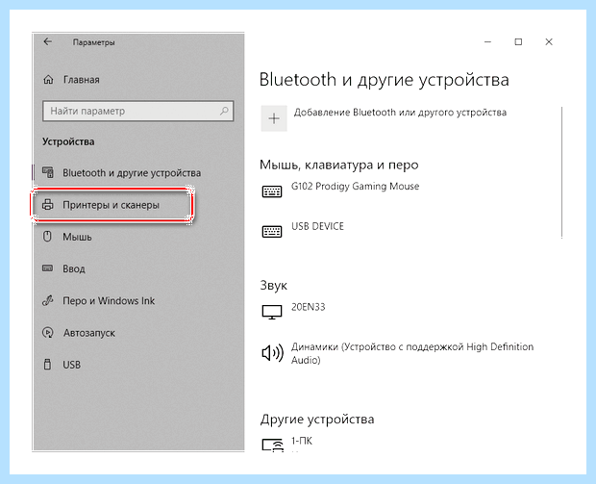
Task: Open the Автозапуск settings page
Action: point(89,333)
